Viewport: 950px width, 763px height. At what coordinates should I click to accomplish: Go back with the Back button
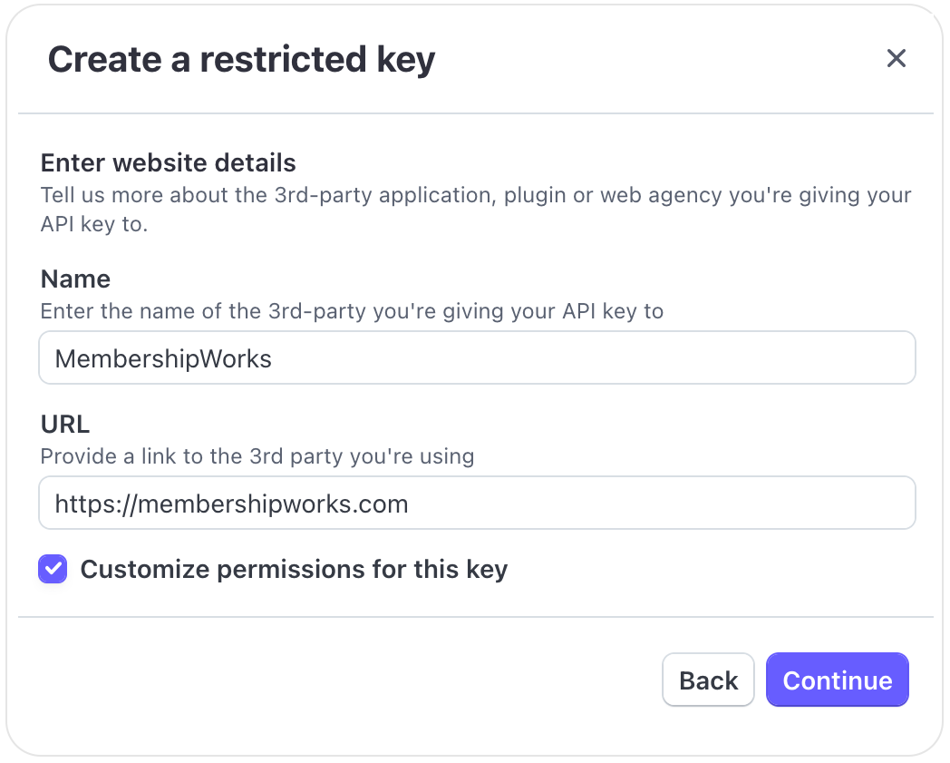708,680
